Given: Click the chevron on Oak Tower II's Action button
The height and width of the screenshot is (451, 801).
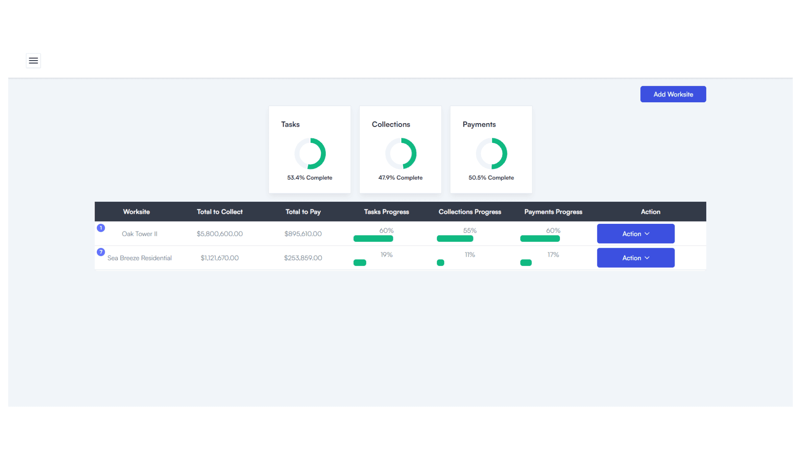Looking at the screenshot, I should pyautogui.click(x=647, y=234).
